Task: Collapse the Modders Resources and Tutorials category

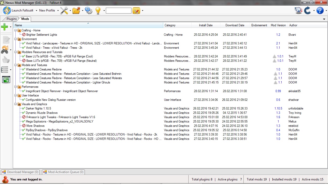Action: coord(16,52)
